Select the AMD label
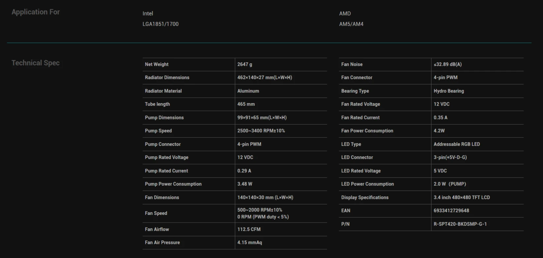The height and width of the screenshot is (258, 543). 345,13
